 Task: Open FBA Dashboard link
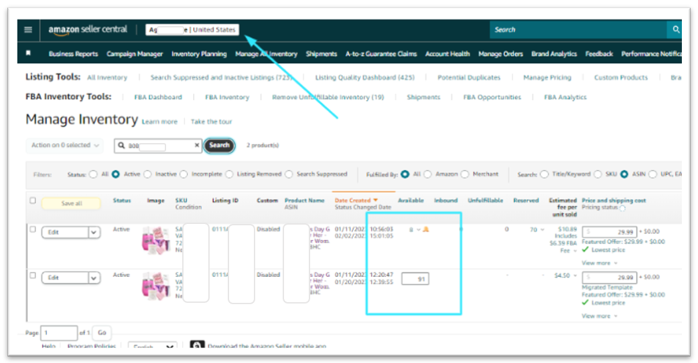(x=158, y=98)
